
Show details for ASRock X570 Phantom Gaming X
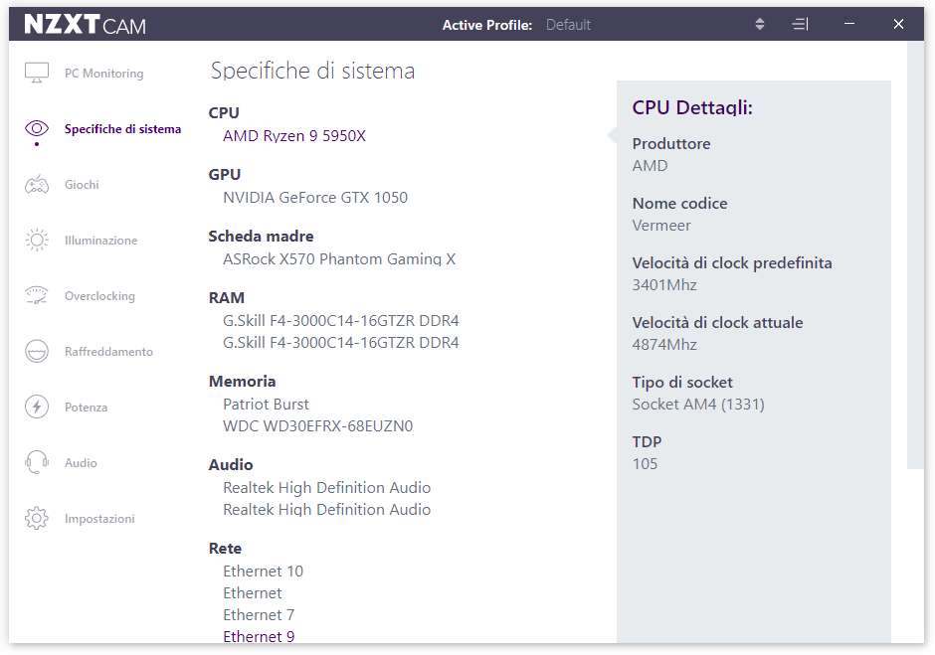click(339, 259)
